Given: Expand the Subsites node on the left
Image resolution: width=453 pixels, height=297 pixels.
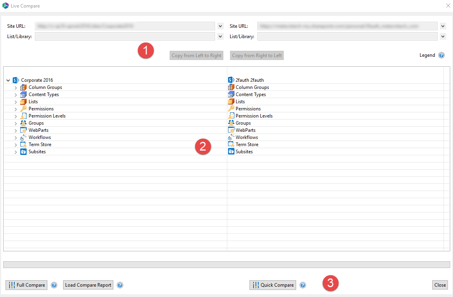Looking at the screenshot, I should point(15,151).
